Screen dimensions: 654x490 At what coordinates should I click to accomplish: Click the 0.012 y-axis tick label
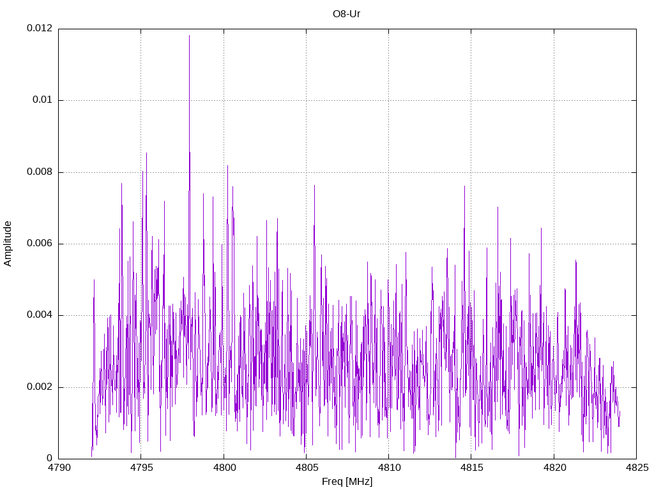[x=40, y=28]
